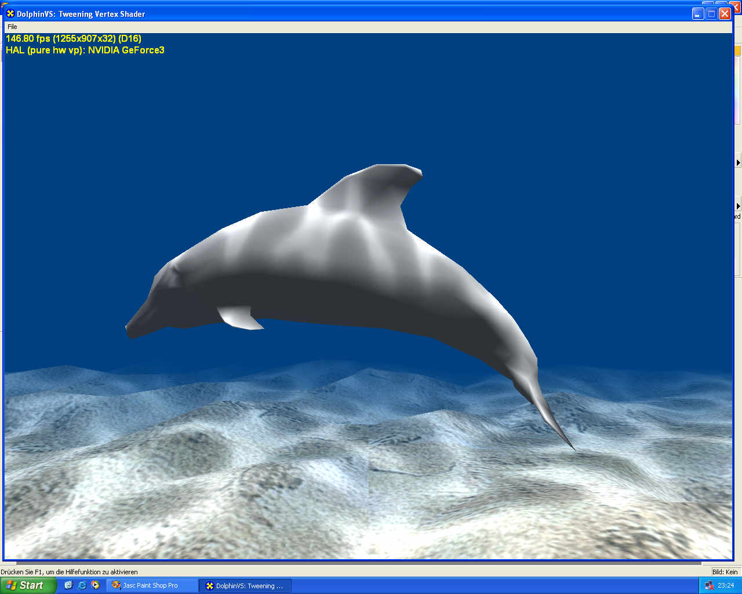Open the File menu

(x=12, y=27)
